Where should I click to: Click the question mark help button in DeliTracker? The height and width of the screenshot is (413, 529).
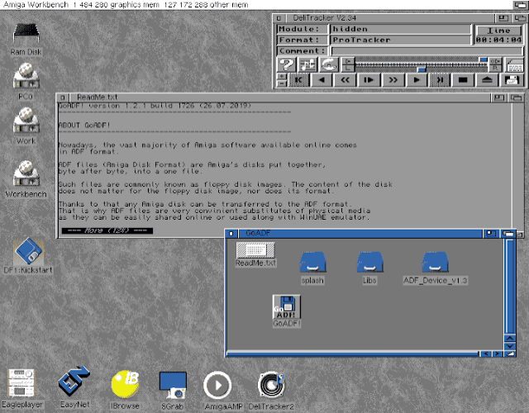(286, 64)
